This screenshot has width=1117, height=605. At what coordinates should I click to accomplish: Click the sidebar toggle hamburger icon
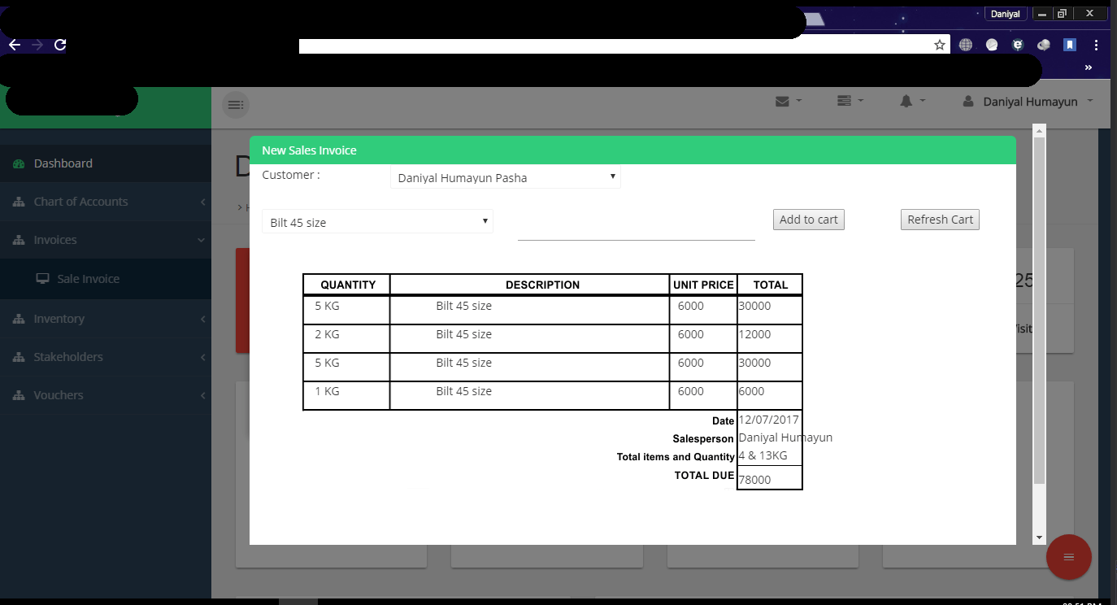pos(236,105)
